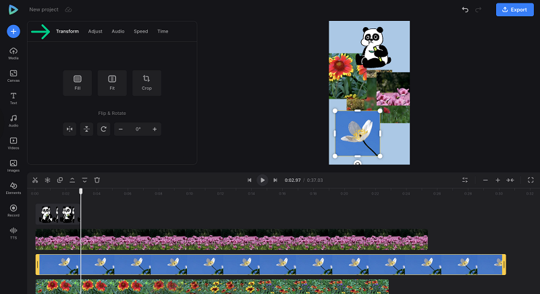Enter fullscreen preview mode
540x294 pixels.
click(x=531, y=180)
